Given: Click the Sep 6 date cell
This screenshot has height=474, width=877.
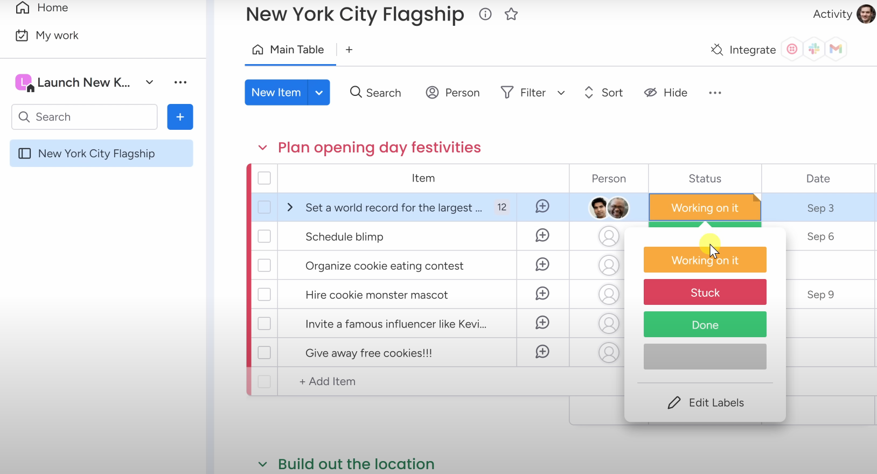Looking at the screenshot, I should tap(820, 236).
